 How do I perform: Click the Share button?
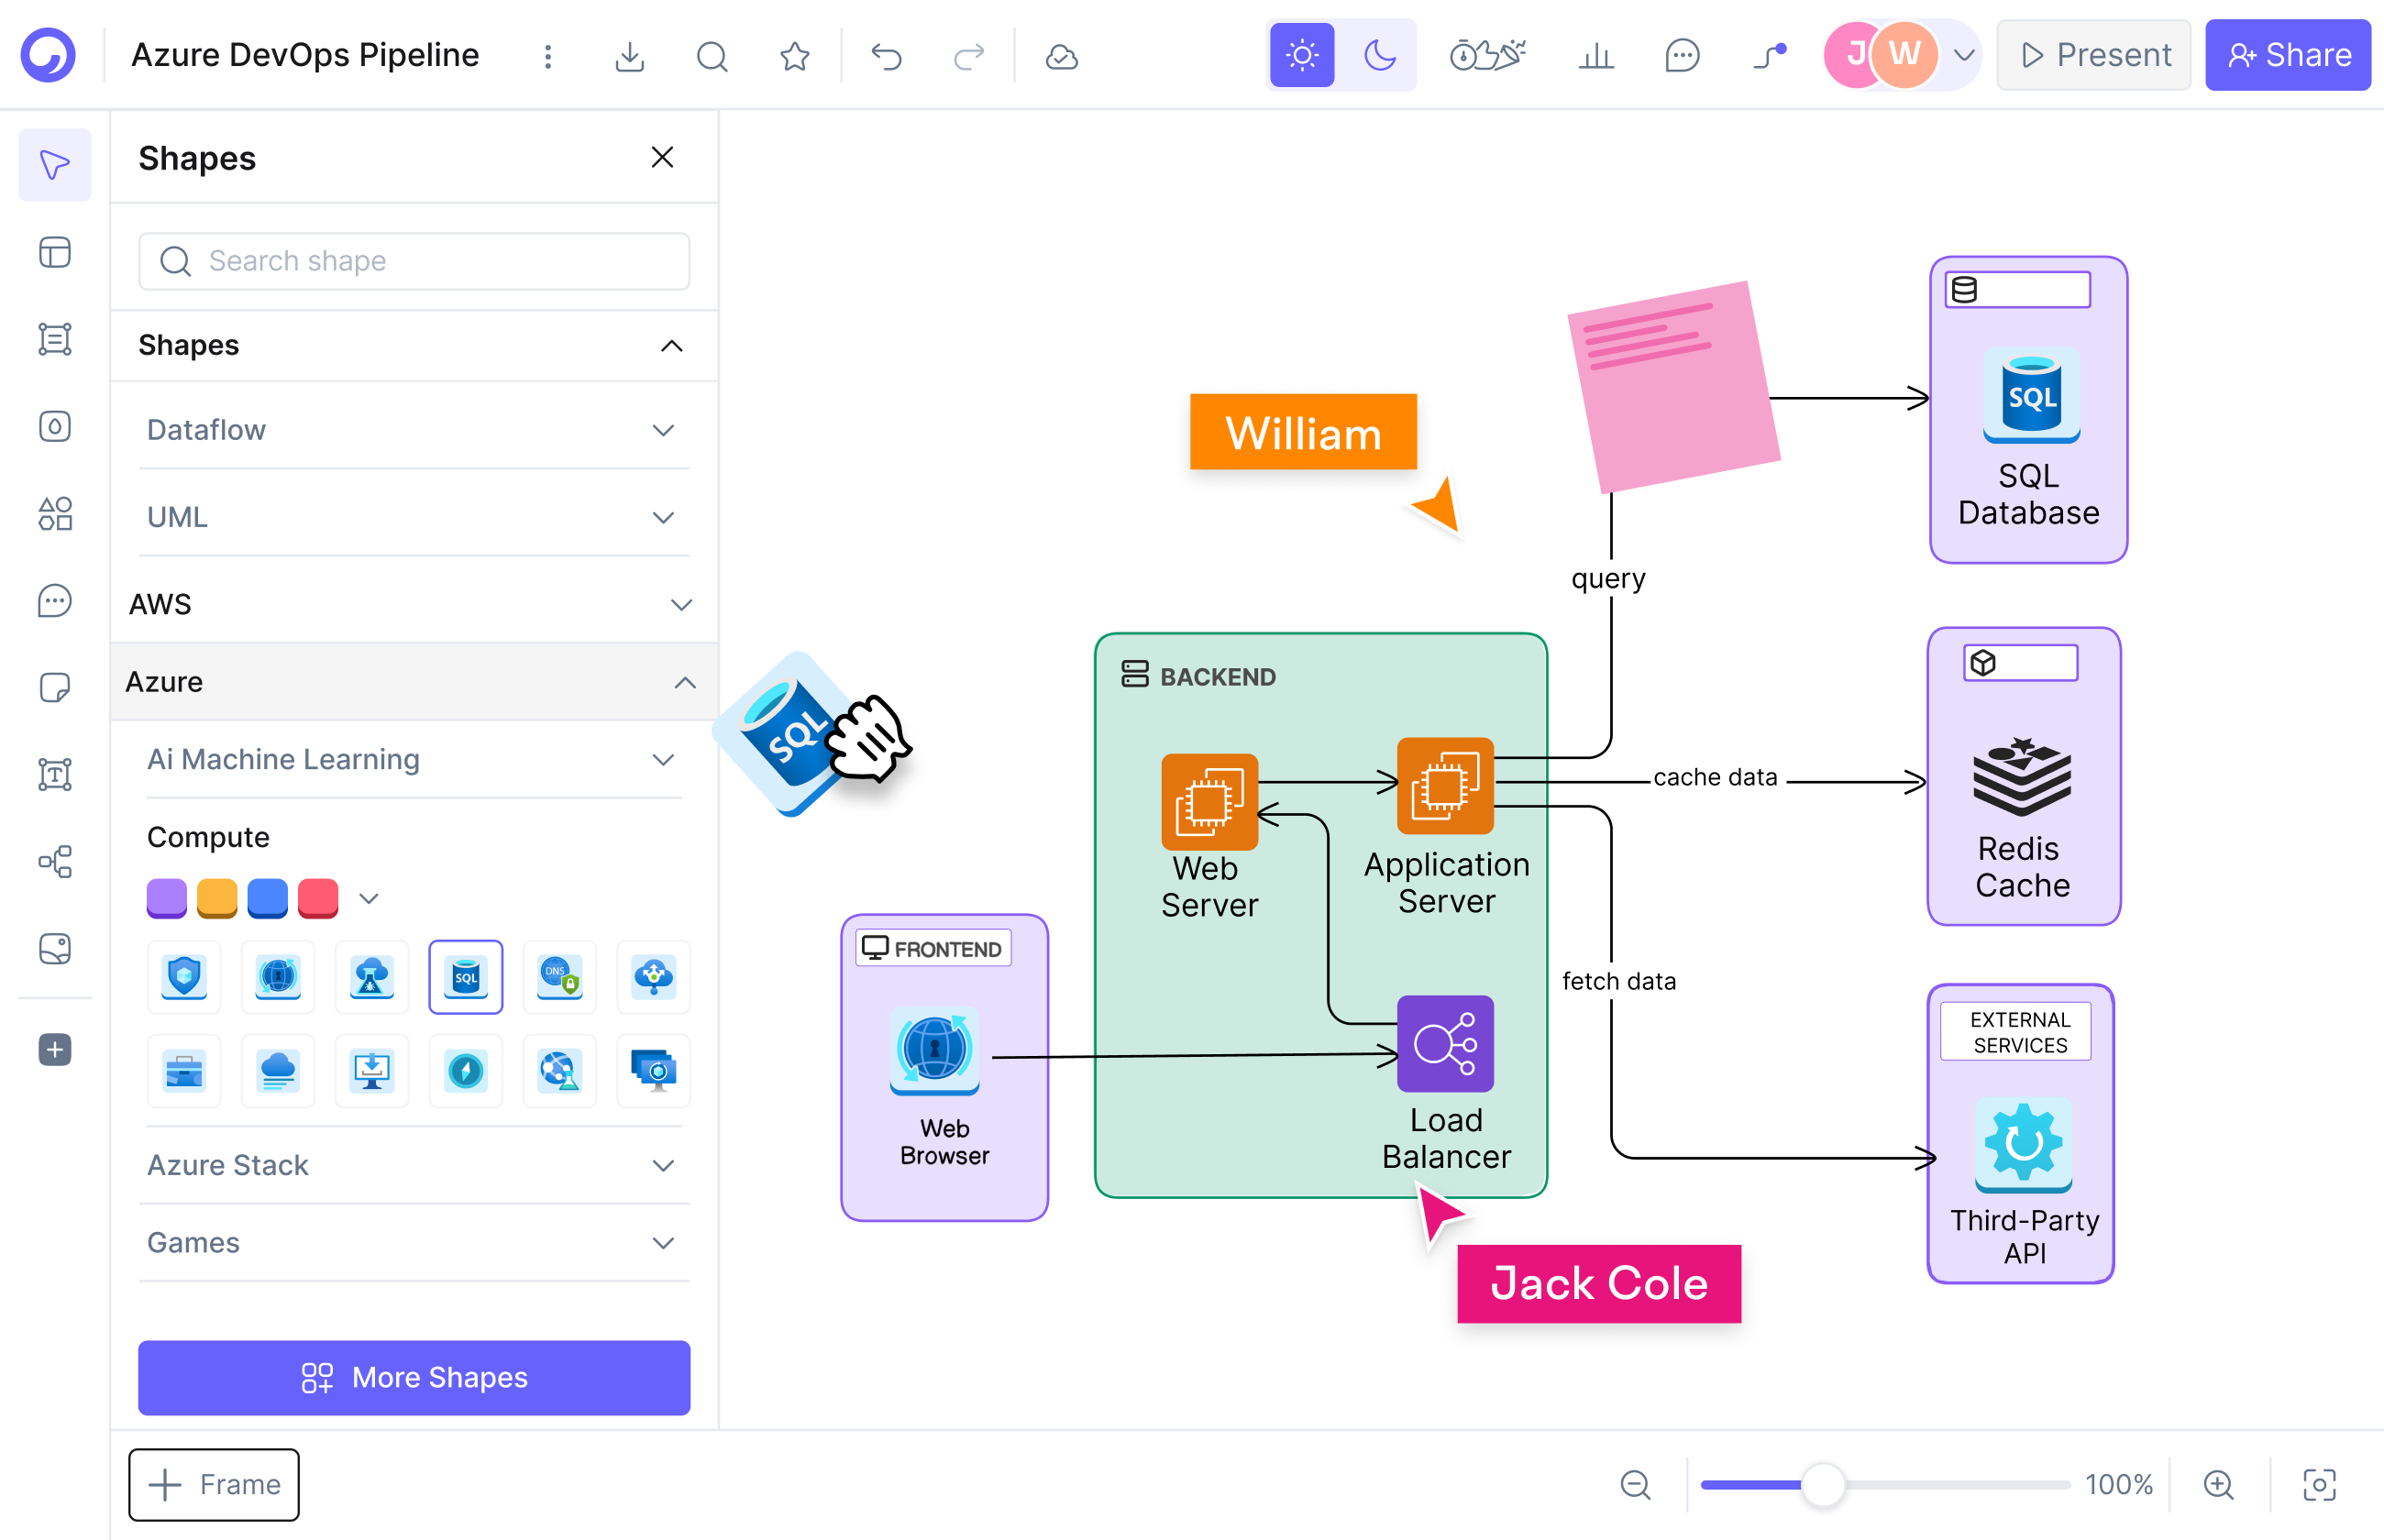point(2287,55)
